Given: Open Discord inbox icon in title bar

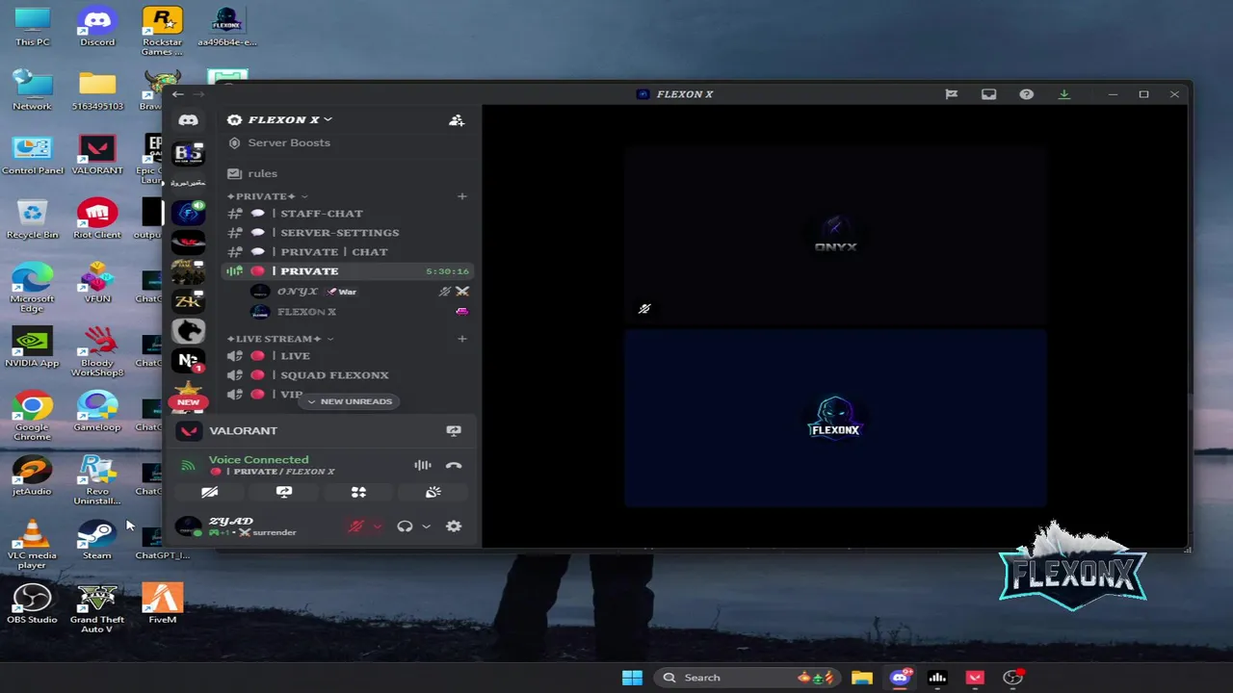Looking at the screenshot, I should [988, 94].
